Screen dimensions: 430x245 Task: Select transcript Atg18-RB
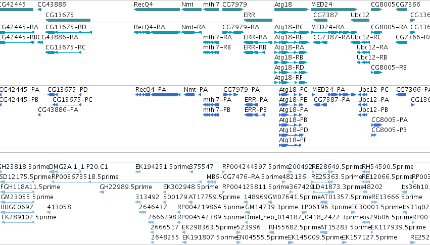[x=291, y=63]
